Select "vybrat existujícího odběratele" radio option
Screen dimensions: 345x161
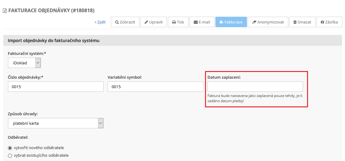[10, 156]
